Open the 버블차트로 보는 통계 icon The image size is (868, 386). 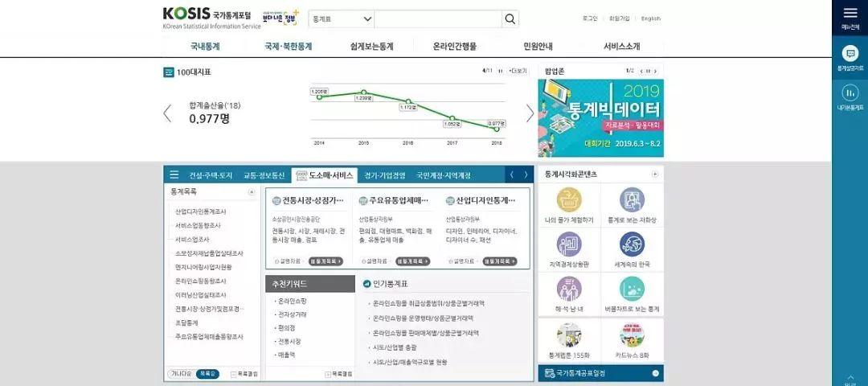tap(632, 289)
